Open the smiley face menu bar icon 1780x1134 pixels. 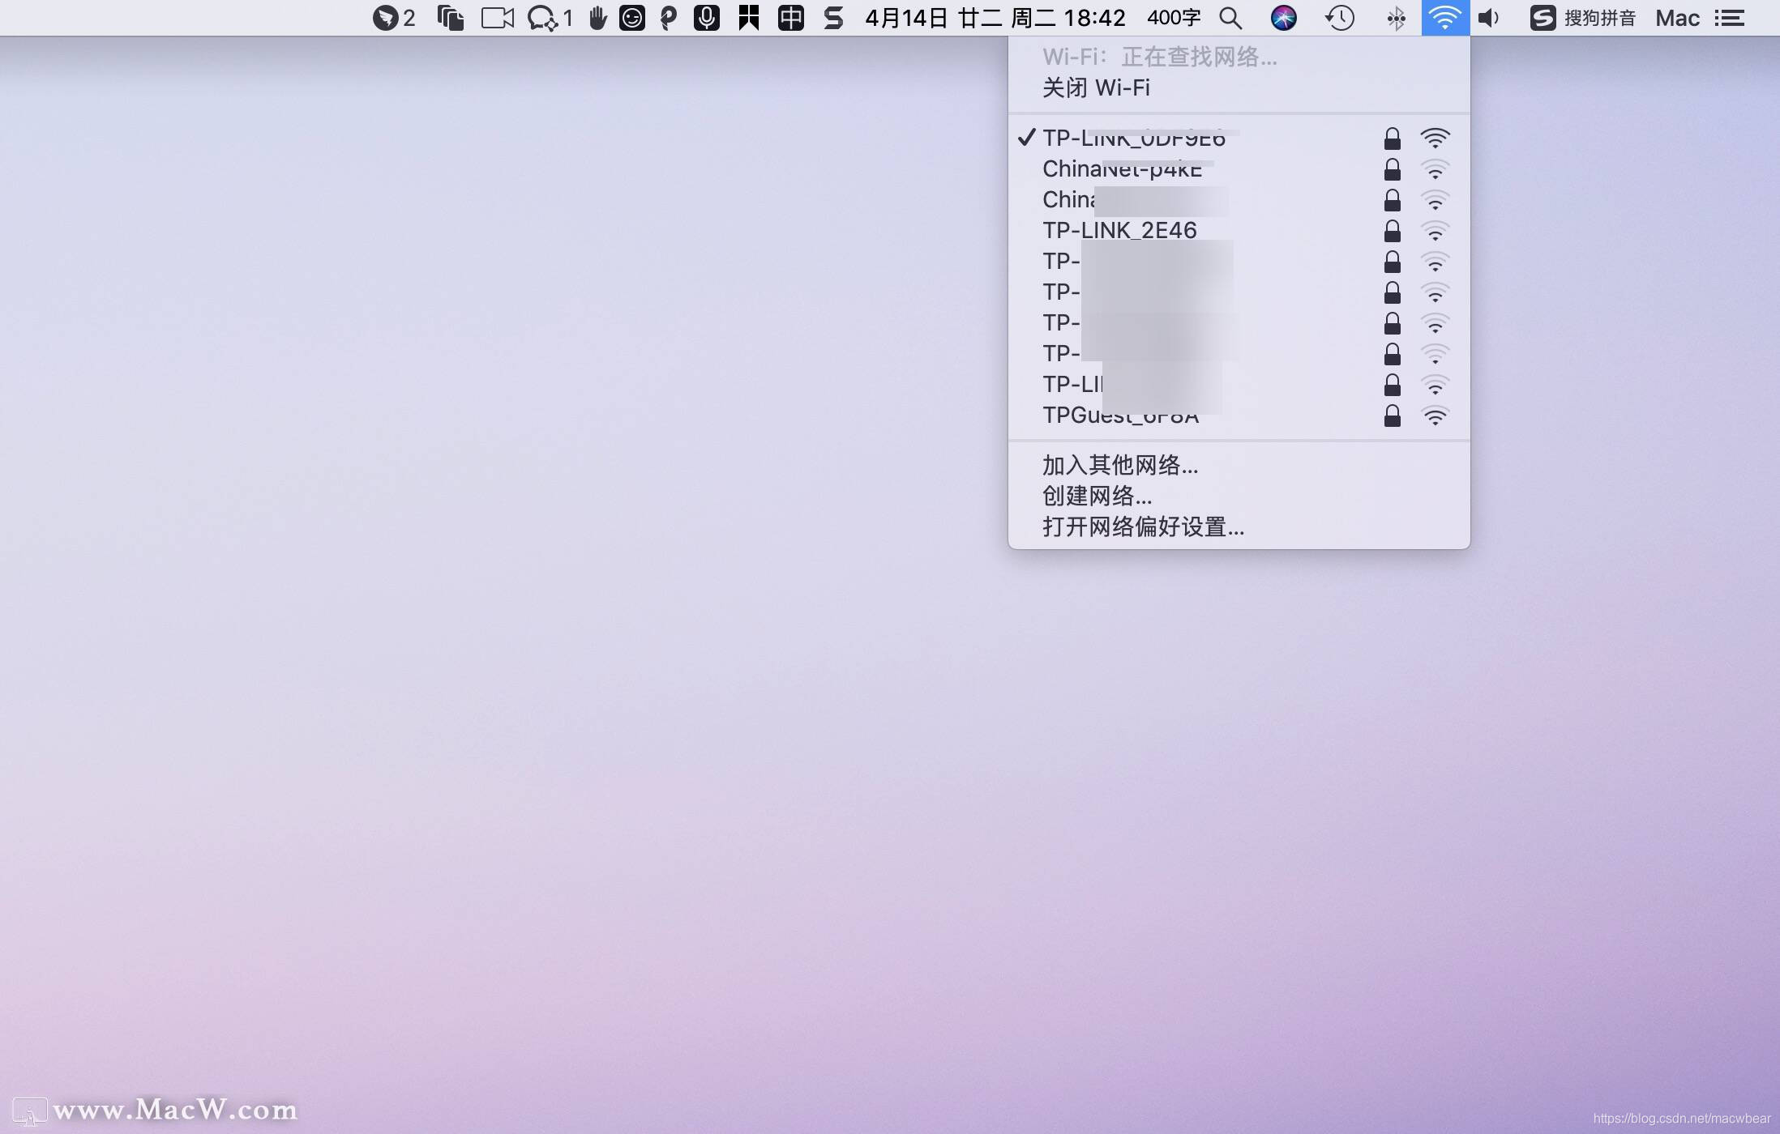click(x=632, y=18)
